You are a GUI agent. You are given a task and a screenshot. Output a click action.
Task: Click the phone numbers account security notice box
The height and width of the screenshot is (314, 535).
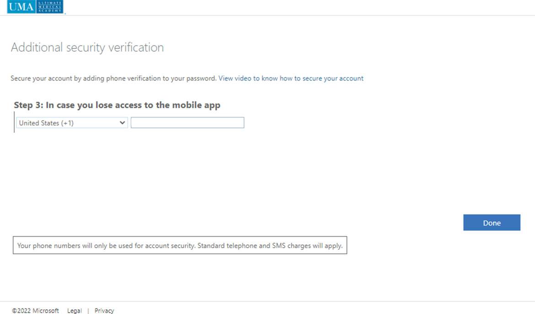(180, 245)
